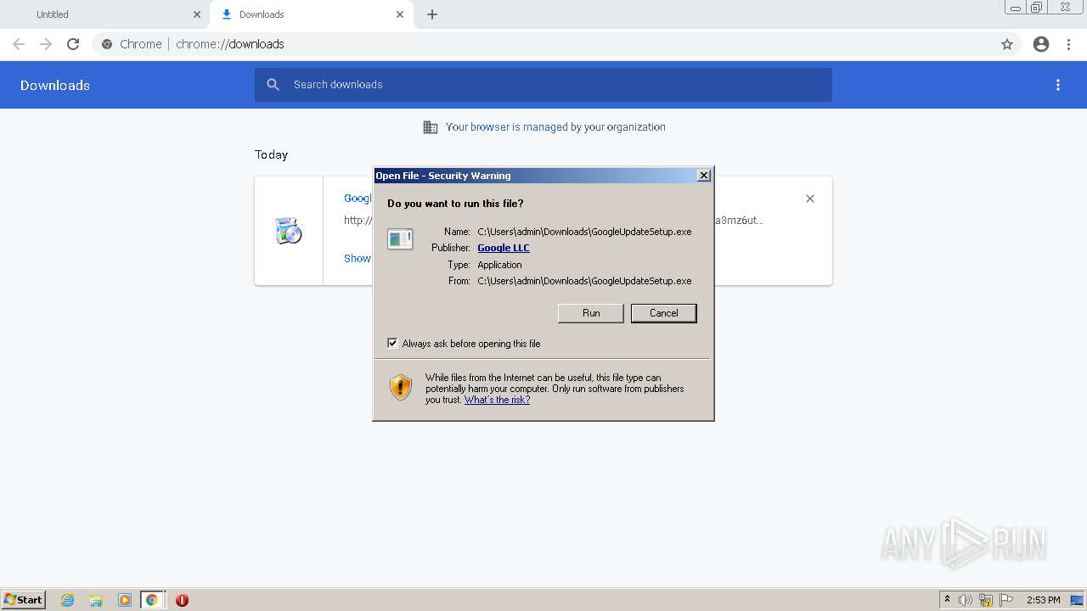Close the Untitled tab
This screenshot has height=611, width=1087.
pyautogui.click(x=197, y=14)
